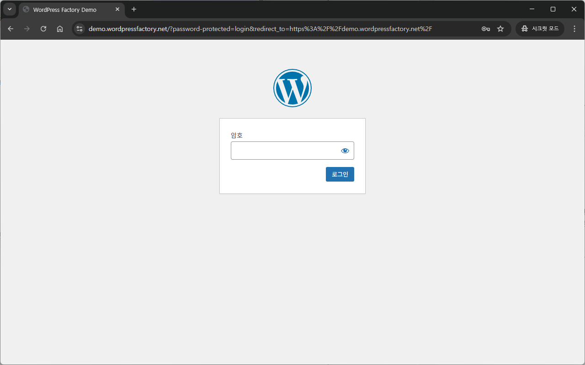Click the forward navigation arrow

tap(27, 29)
